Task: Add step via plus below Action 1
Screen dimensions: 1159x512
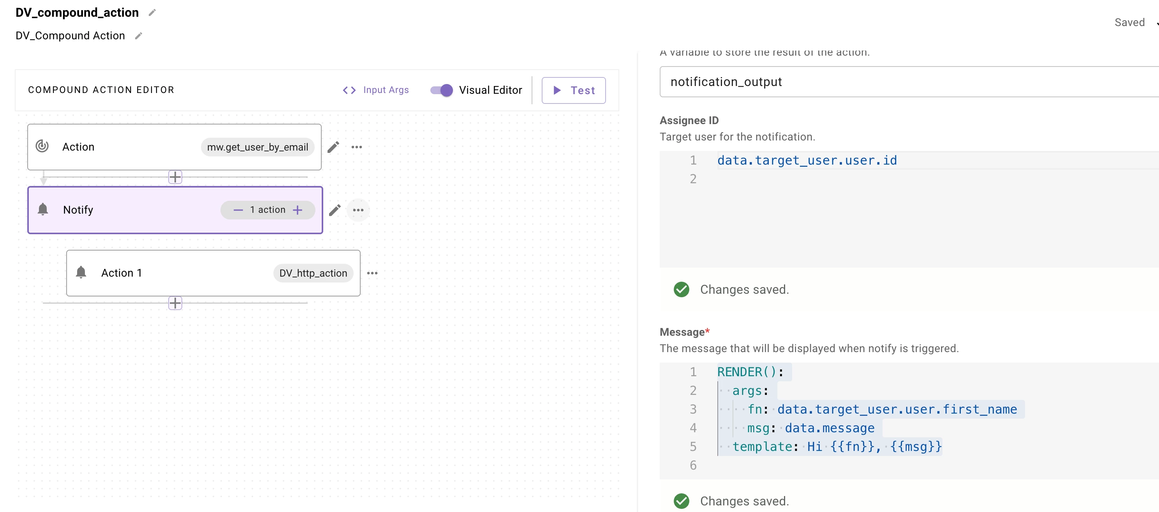Action: [175, 303]
